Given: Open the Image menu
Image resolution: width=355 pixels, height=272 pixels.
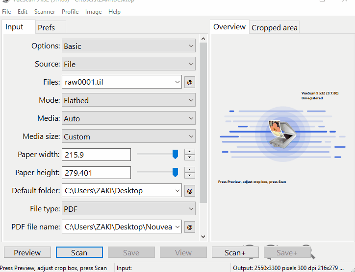Looking at the screenshot, I should click(93, 12).
